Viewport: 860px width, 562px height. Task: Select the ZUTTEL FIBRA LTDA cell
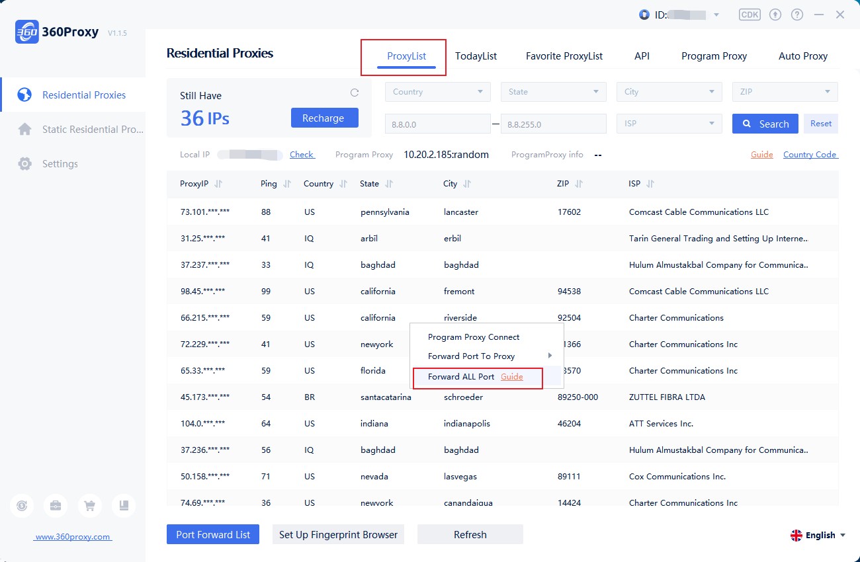(x=667, y=397)
